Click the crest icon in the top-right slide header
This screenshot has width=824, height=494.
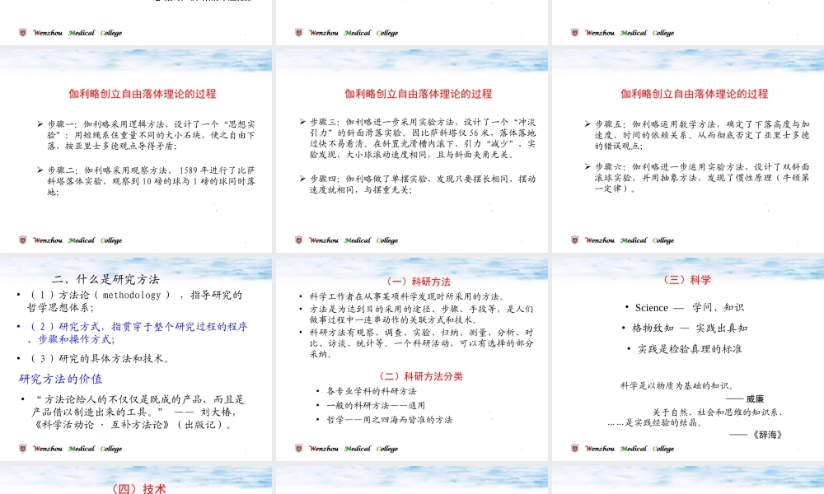point(574,33)
